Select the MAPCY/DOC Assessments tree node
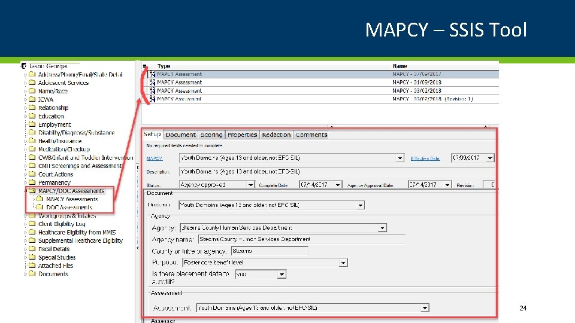Viewport: 575px width, 323px height. tap(71, 191)
